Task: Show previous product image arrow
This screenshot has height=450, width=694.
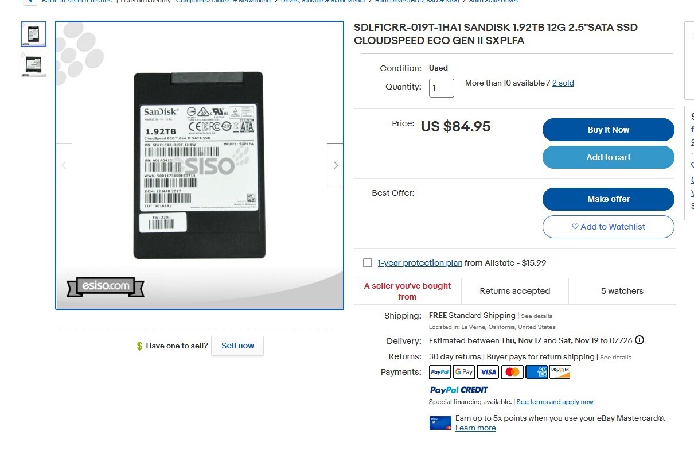Action: pyautogui.click(x=64, y=165)
